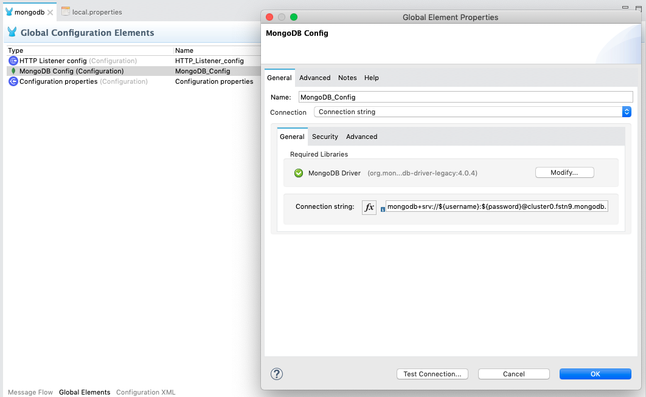Click the small info marker by connection string
646x397 pixels.
pyautogui.click(x=383, y=209)
